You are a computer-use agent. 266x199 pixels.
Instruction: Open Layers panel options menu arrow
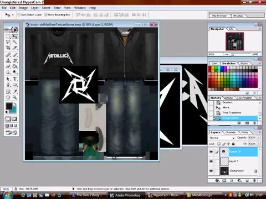tap(259, 132)
